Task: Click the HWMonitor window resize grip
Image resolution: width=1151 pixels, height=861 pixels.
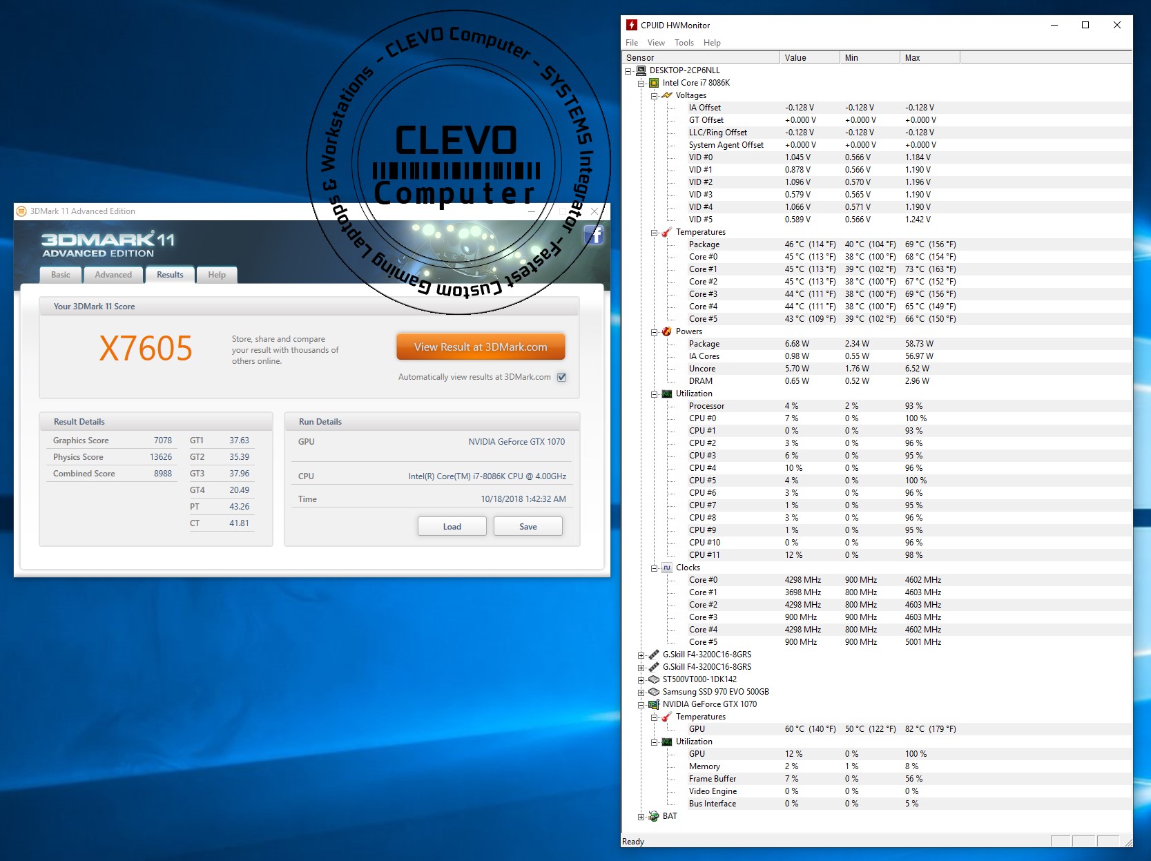Action: (x=1128, y=842)
